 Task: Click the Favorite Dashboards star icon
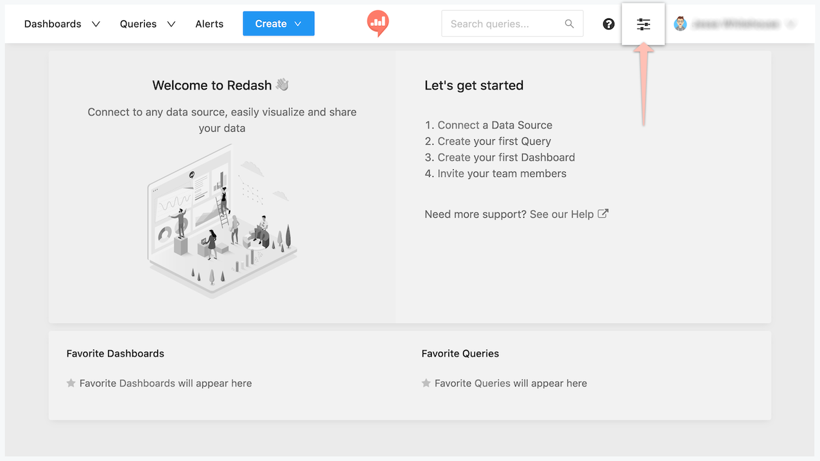pos(71,383)
